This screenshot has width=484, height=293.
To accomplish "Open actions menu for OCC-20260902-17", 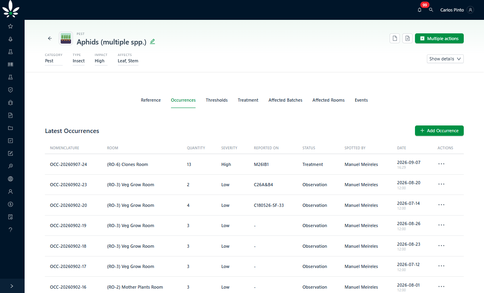I will click(x=441, y=266).
